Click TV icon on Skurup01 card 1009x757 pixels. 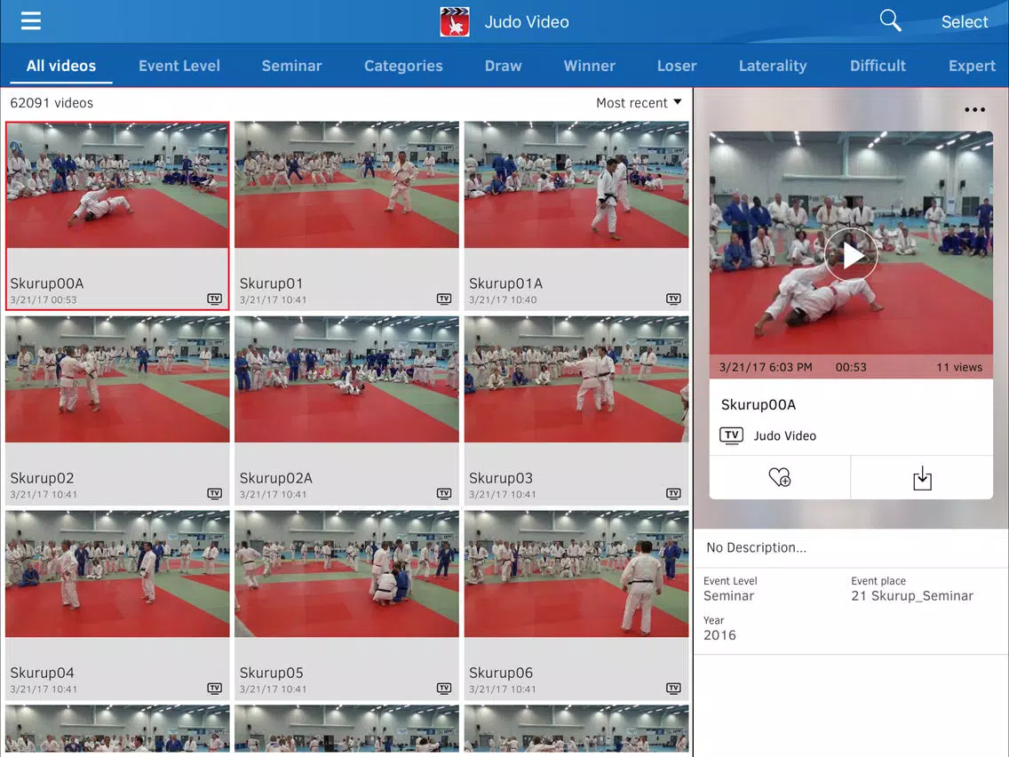[444, 299]
